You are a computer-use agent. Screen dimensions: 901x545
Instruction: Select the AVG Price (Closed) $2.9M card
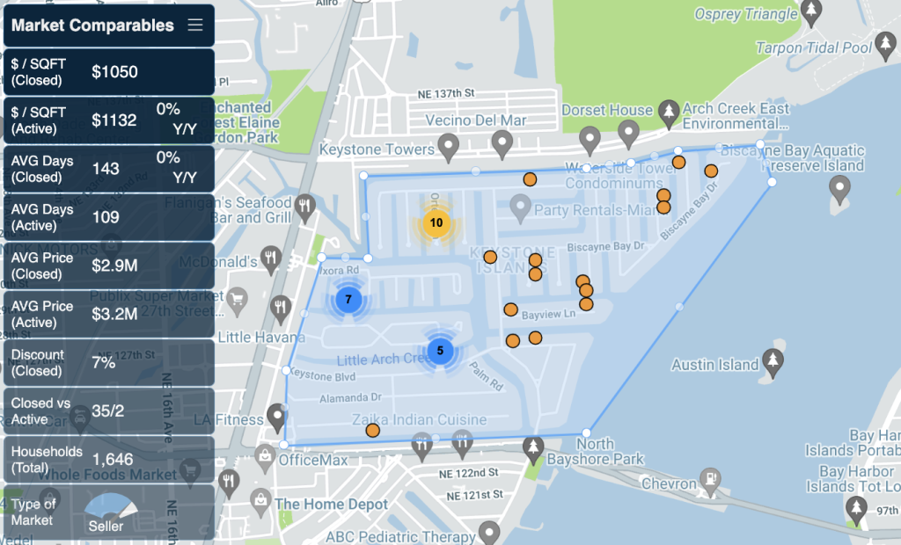[x=109, y=265]
